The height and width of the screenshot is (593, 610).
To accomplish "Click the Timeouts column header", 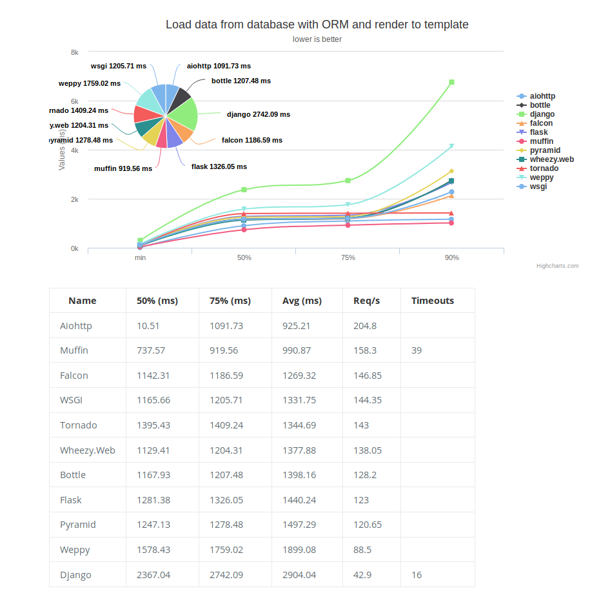I will coord(433,301).
